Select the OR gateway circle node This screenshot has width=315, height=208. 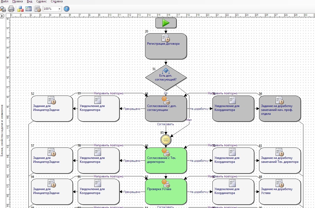pos(166,140)
